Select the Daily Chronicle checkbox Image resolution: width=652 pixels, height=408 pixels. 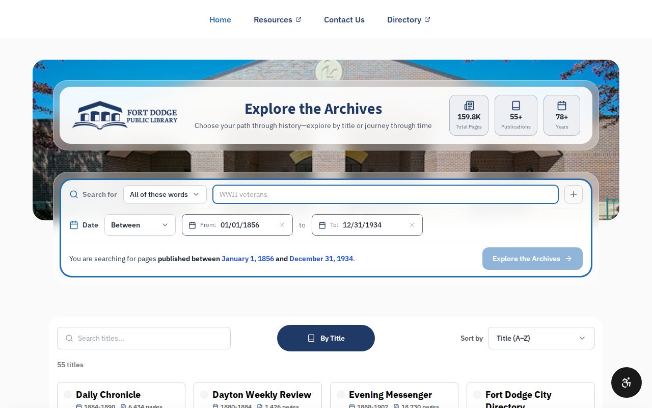click(68, 395)
